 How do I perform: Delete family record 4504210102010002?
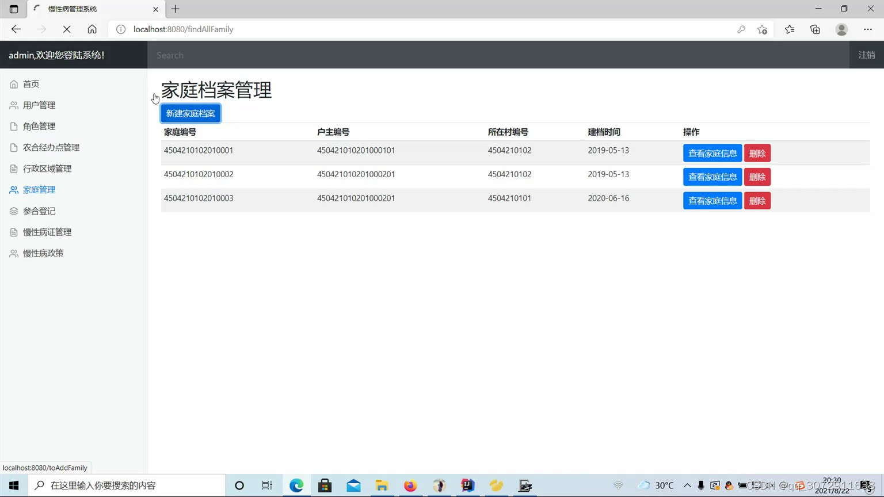click(x=757, y=177)
